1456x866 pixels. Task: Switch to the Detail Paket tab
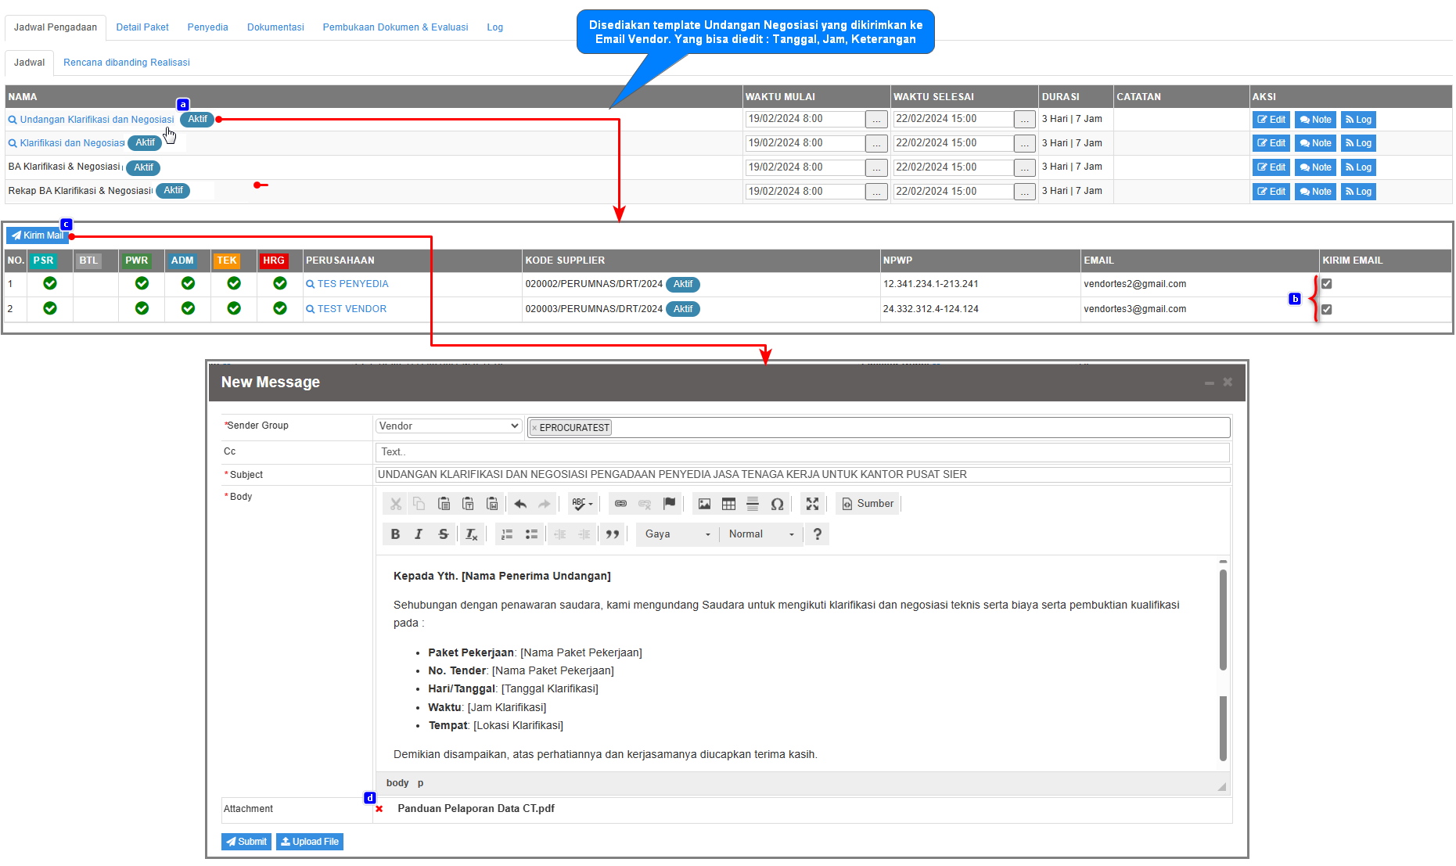pyautogui.click(x=142, y=27)
